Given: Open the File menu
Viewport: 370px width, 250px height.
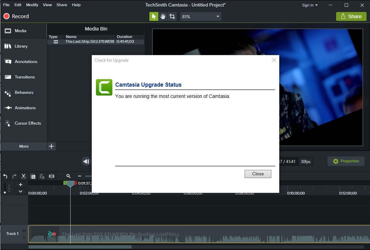Looking at the screenshot, I should point(7,5).
